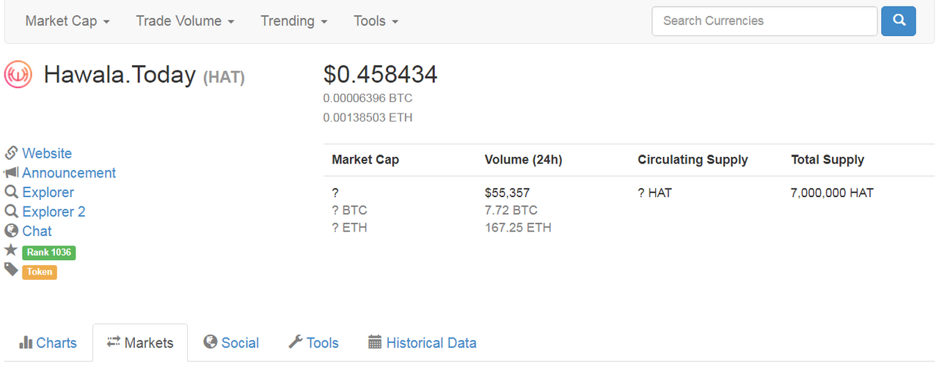Screen dimensions: 939x370
Task: Click the Volume (24h) column header
Action: (524, 160)
